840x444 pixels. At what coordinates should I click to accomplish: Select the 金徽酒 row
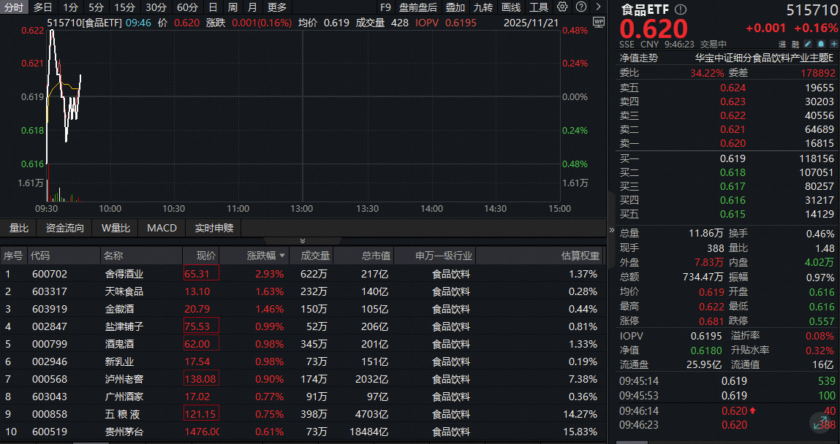tap(303, 309)
